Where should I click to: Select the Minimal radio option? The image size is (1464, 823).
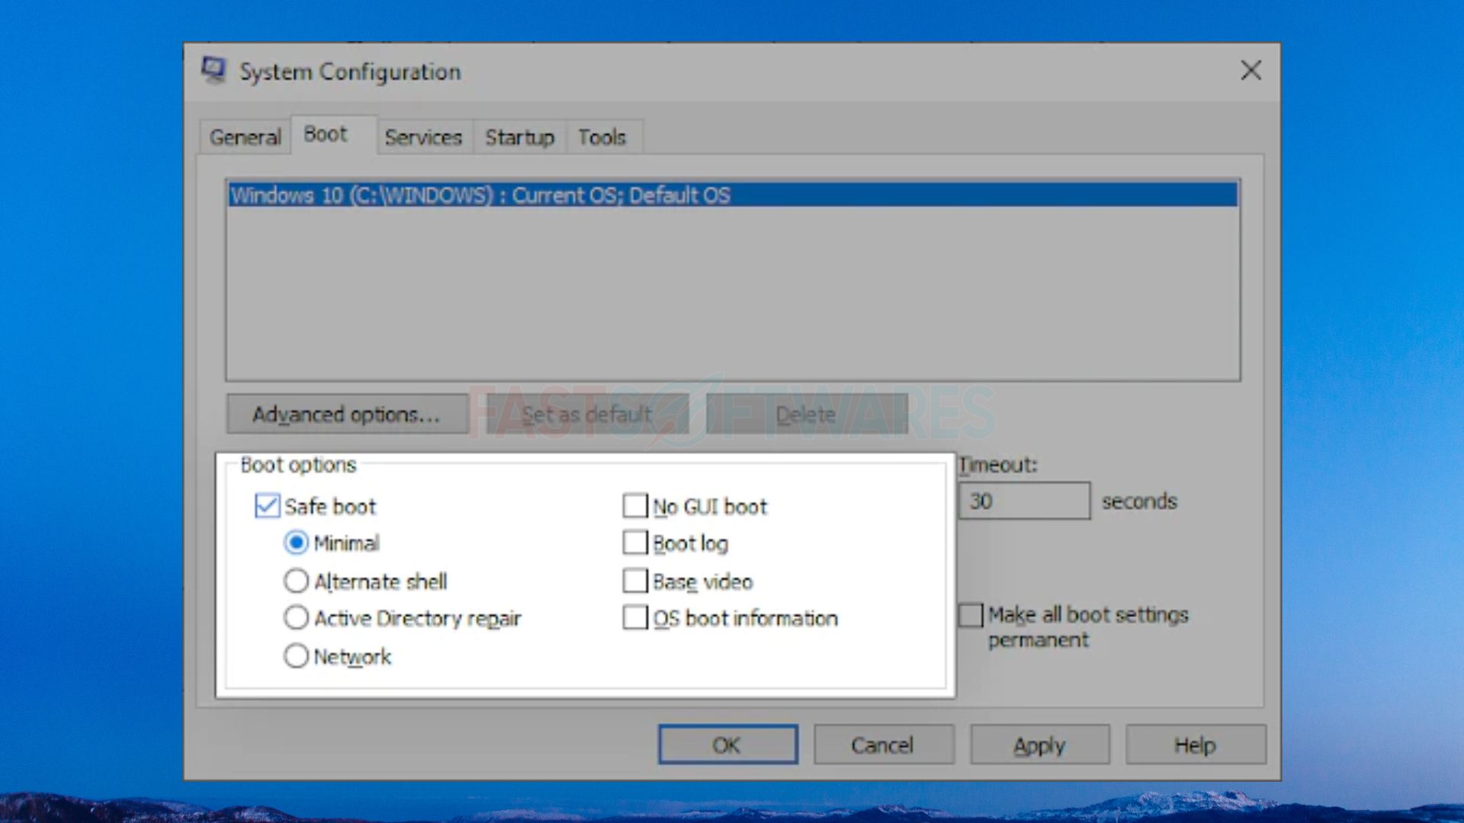(296, 543)
